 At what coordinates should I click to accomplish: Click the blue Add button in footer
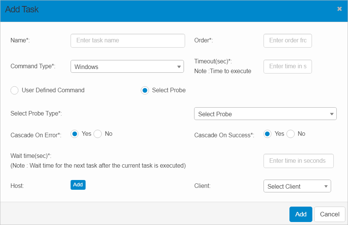pos(301,214)
